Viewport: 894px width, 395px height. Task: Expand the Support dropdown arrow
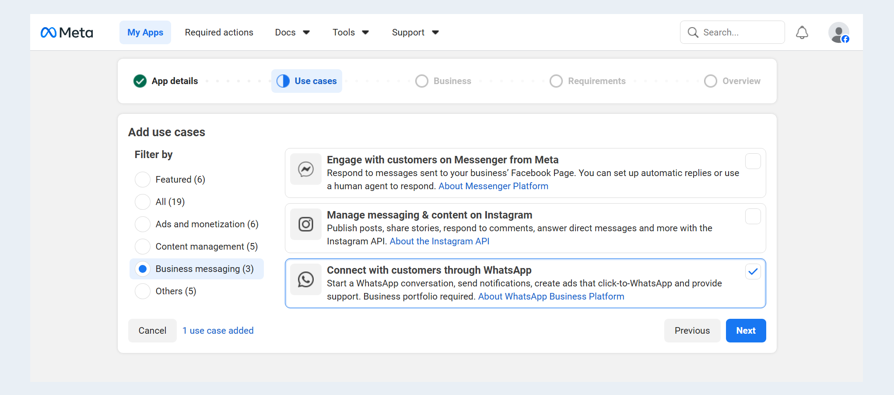[435, 32]
